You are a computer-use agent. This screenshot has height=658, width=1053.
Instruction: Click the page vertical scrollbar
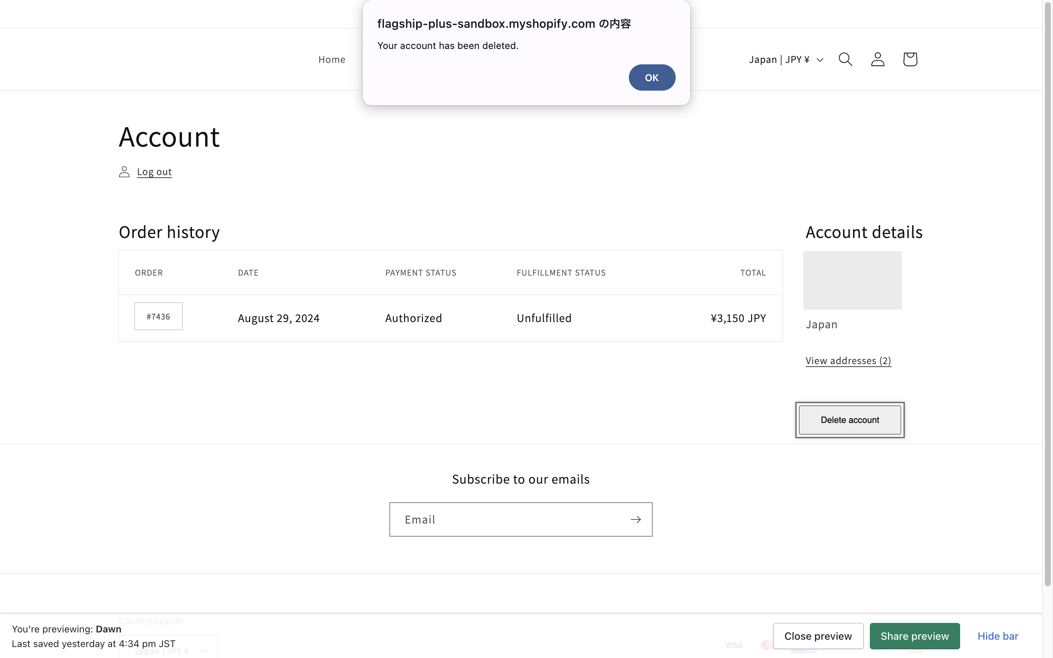pos(1048,294)
